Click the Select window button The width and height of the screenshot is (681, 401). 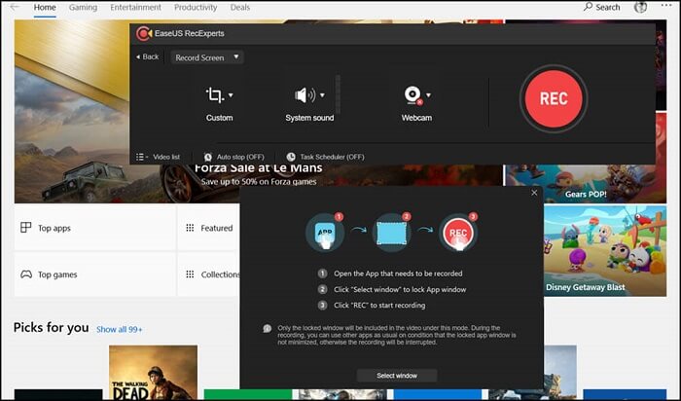tap(397, 376)
